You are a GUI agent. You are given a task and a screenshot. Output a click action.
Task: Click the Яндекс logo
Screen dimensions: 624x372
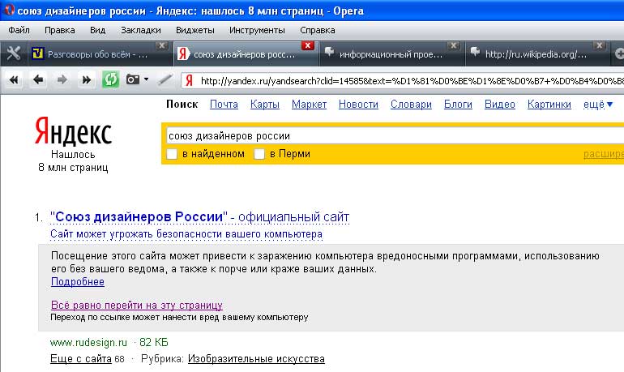[73, 131]
